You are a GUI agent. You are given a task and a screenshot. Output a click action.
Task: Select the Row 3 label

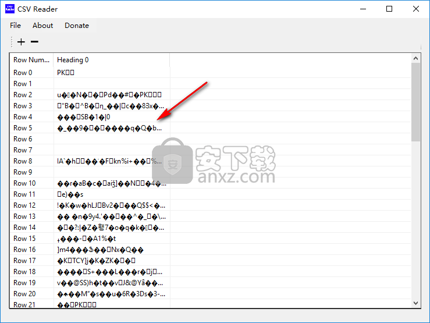(23, 106)
